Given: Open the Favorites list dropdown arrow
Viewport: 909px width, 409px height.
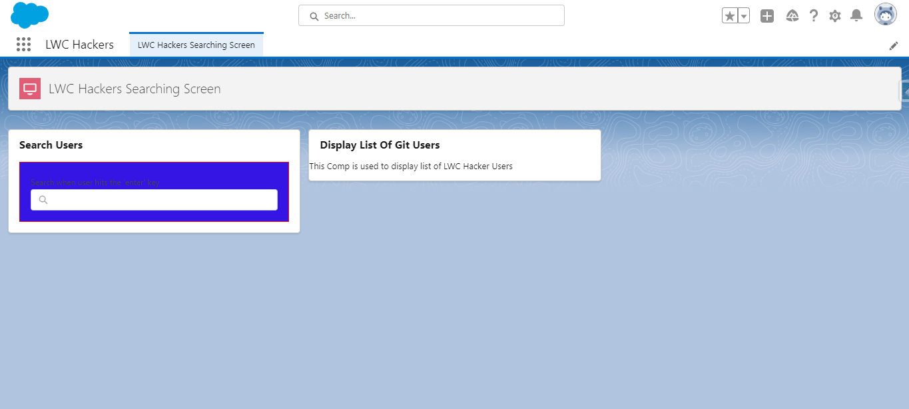Looking at the screenshot, I should point(744,16).
